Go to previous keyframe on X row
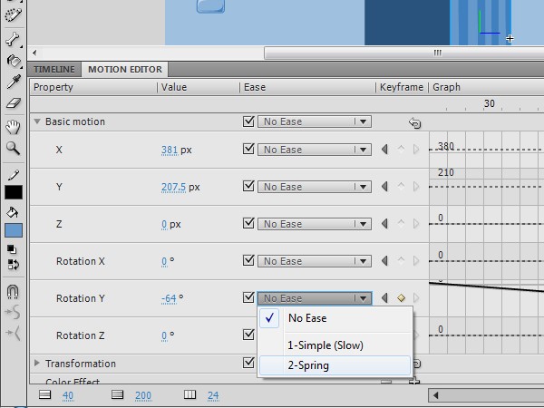Viewport: 544px width, 408px height. 384,150
